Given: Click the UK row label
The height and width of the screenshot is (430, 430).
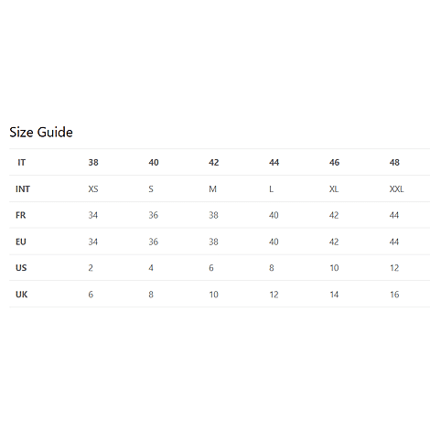Looking at the screenshot, I should click(x=21, y=295).
